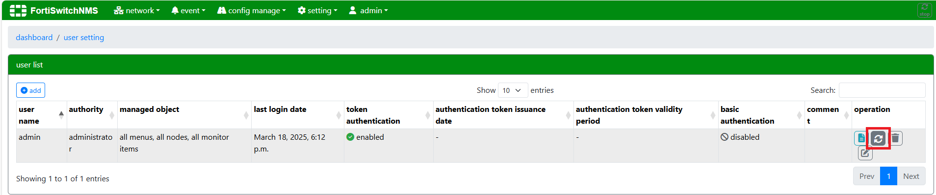Open the config manage menu
936x195 pixels.
(252, 10)
